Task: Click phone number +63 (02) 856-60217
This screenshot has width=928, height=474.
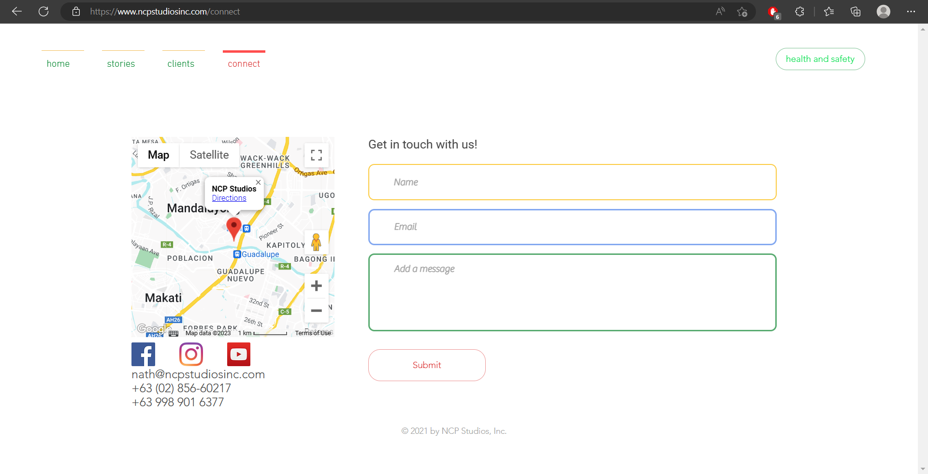Action: [x=181, y=388]
